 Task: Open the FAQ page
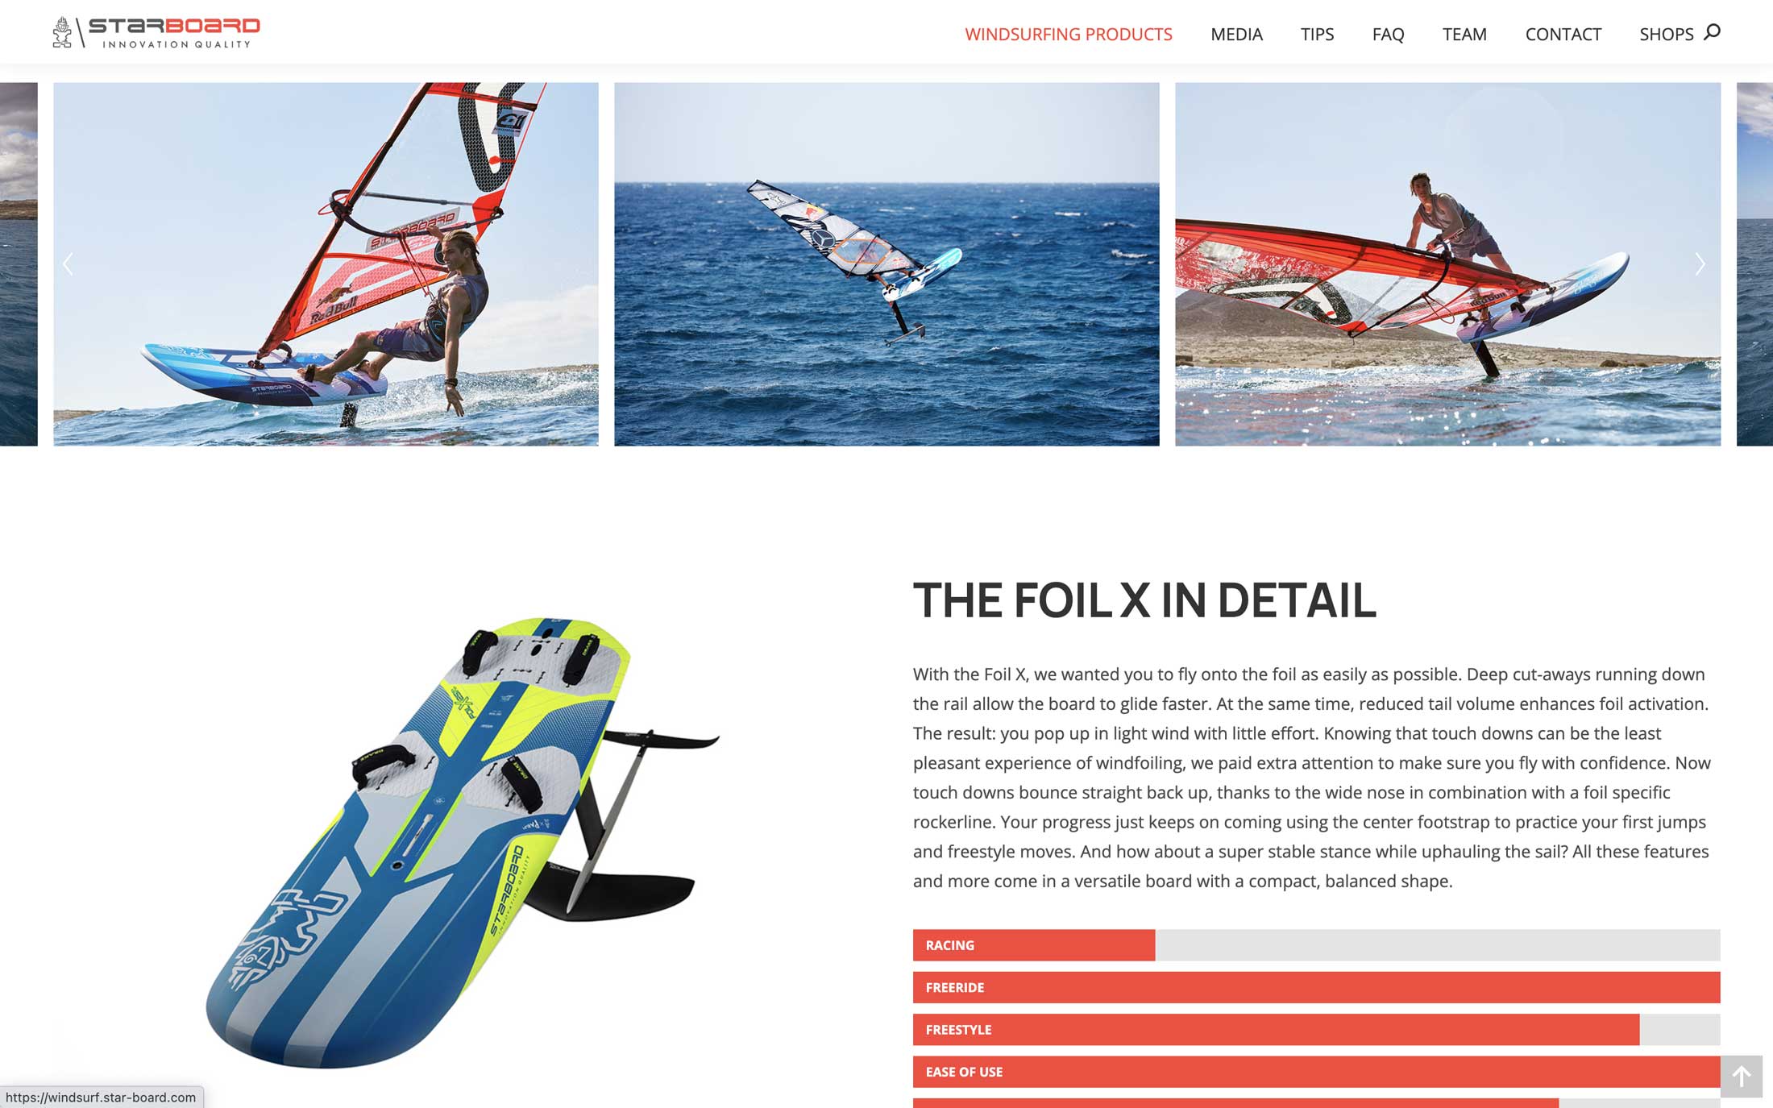point(1388,34)
